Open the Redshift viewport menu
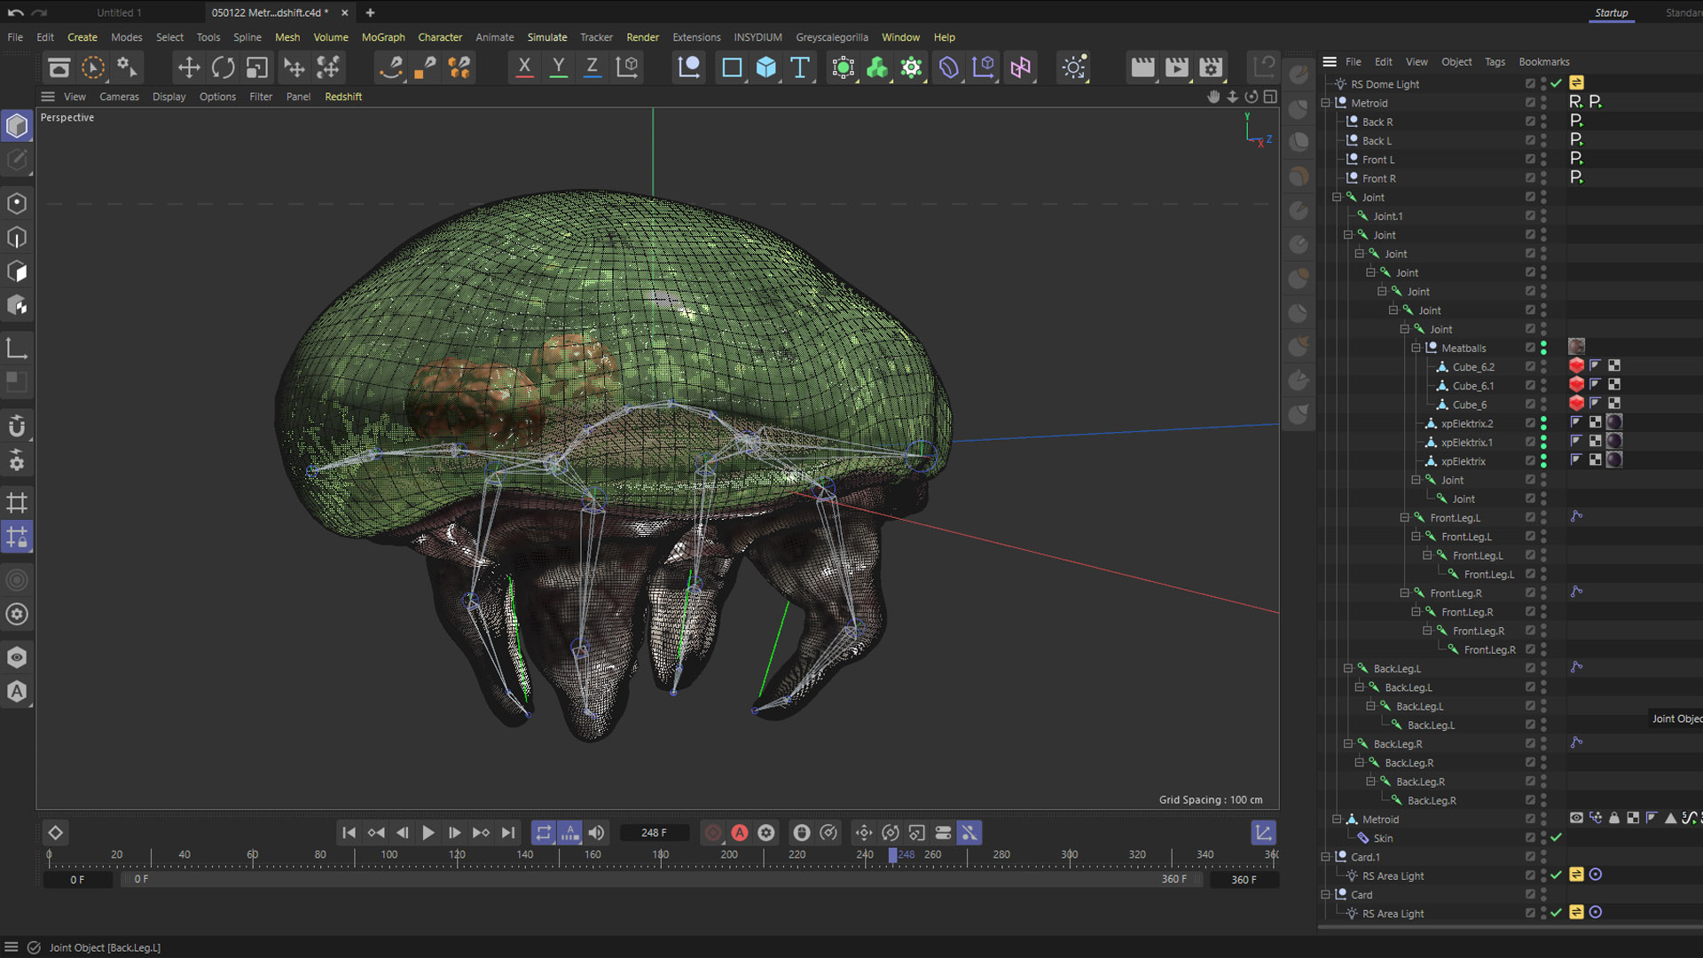Screen dimensions: 1703x958 [x=342, y=97]
